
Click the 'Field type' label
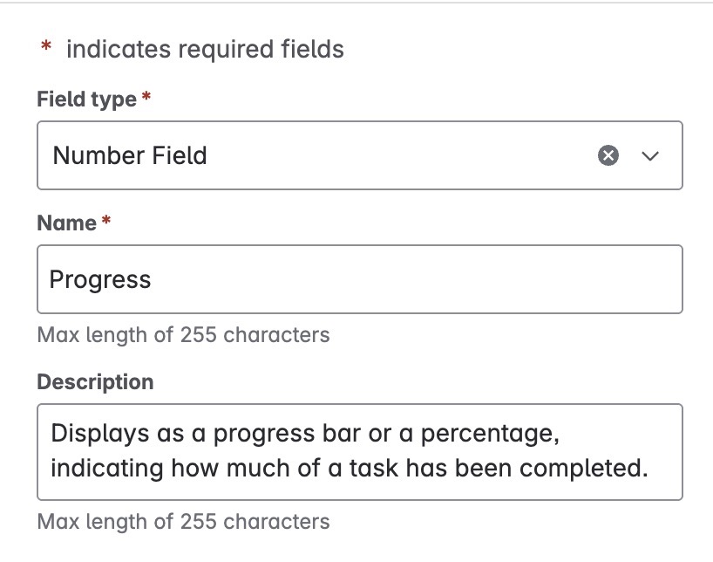86,99
